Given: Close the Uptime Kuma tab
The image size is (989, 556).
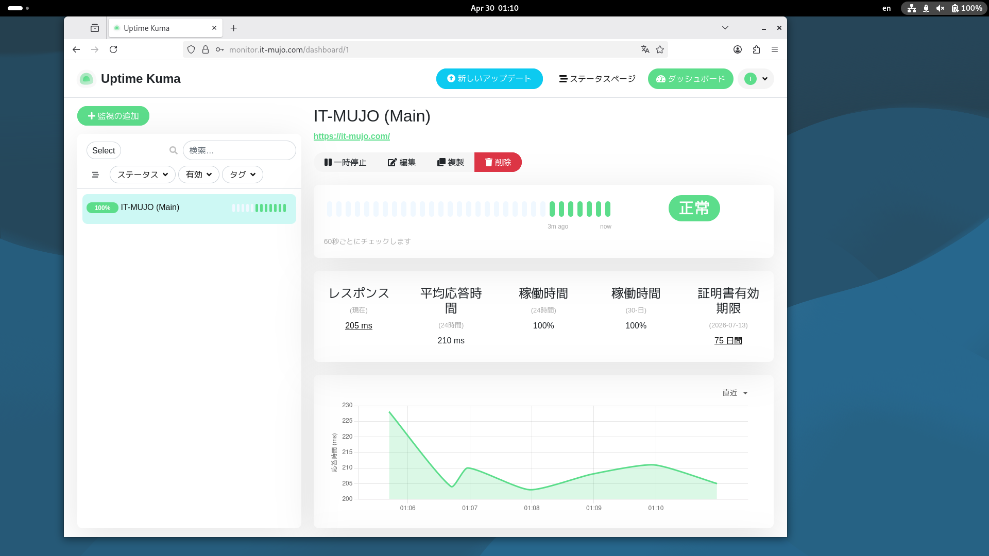Looking at the screenshot, I should click(x=214, y=28).
